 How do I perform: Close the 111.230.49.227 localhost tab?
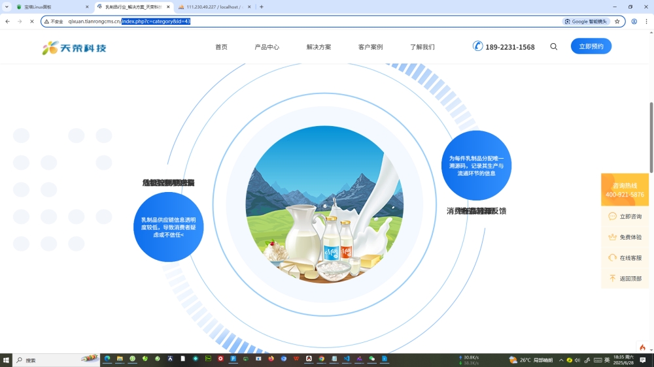(249, 7)
